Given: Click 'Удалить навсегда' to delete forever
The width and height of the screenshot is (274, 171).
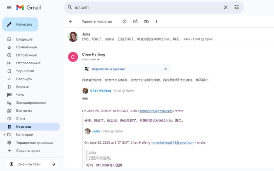Looking at the screenshot, I should [x=97, y=21].
